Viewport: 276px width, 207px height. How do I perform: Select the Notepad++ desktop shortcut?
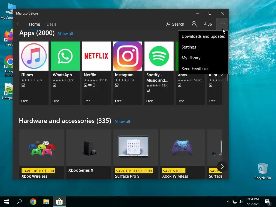pos(8,91)
